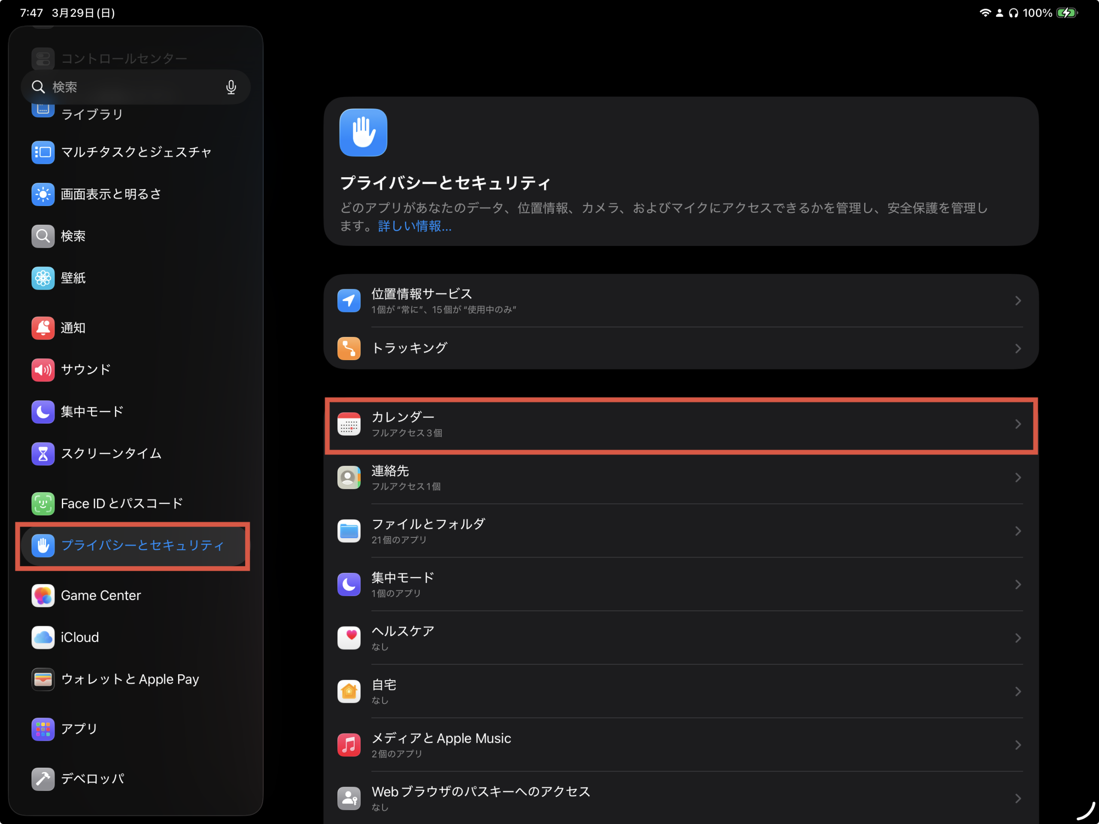Open the 詳しい情報... link

(x=415, y=227)
